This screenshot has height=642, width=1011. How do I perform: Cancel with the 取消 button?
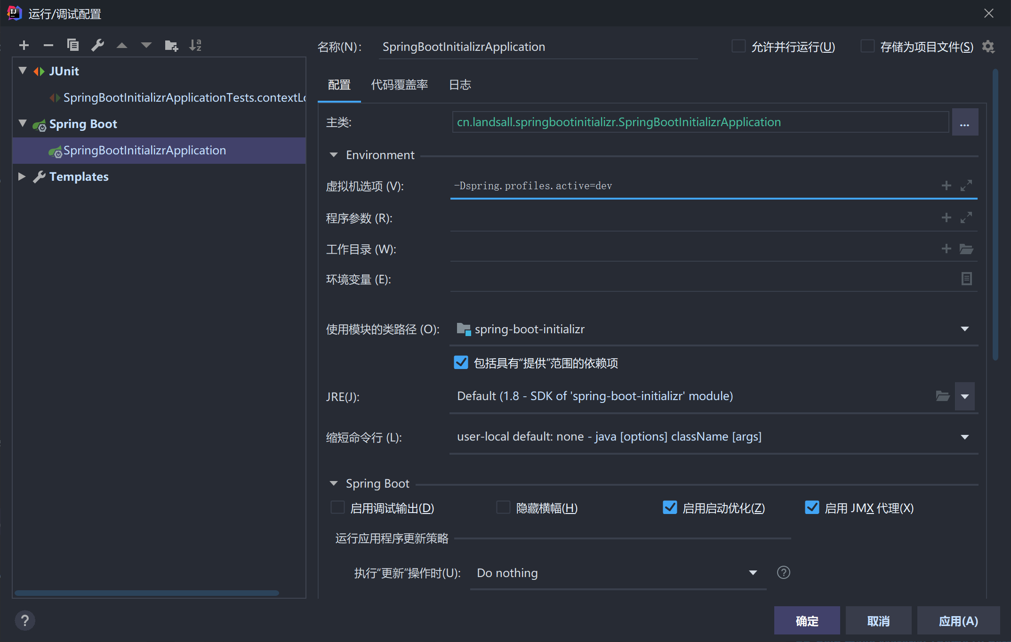[878, 621]
